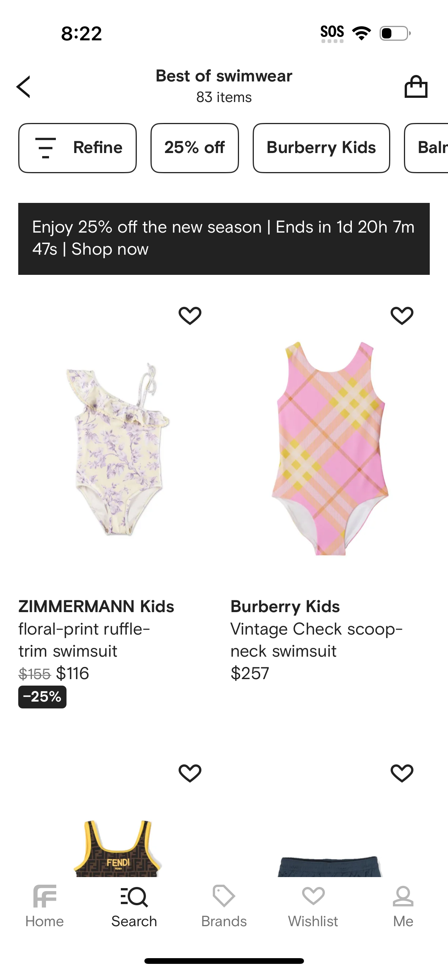448x973 pixels.
Task: Apply the 25% off filter chip
Action: point(195,148)
